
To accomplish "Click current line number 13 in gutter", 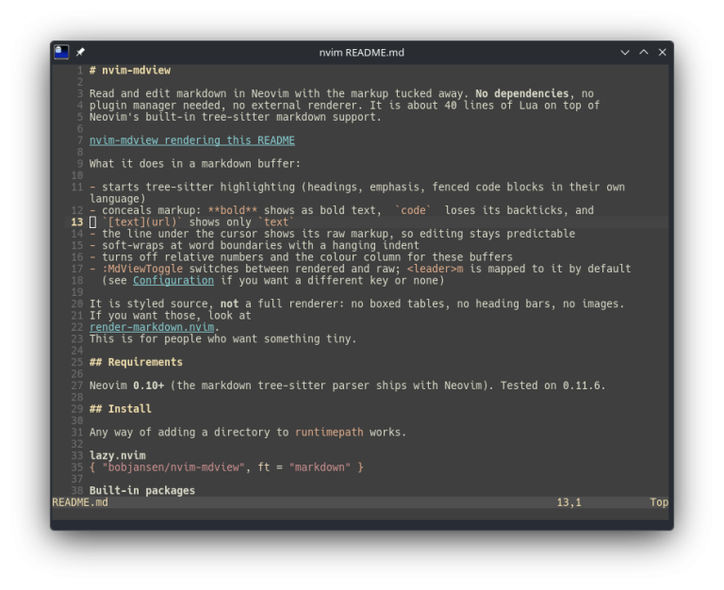I will click(76, 222).
